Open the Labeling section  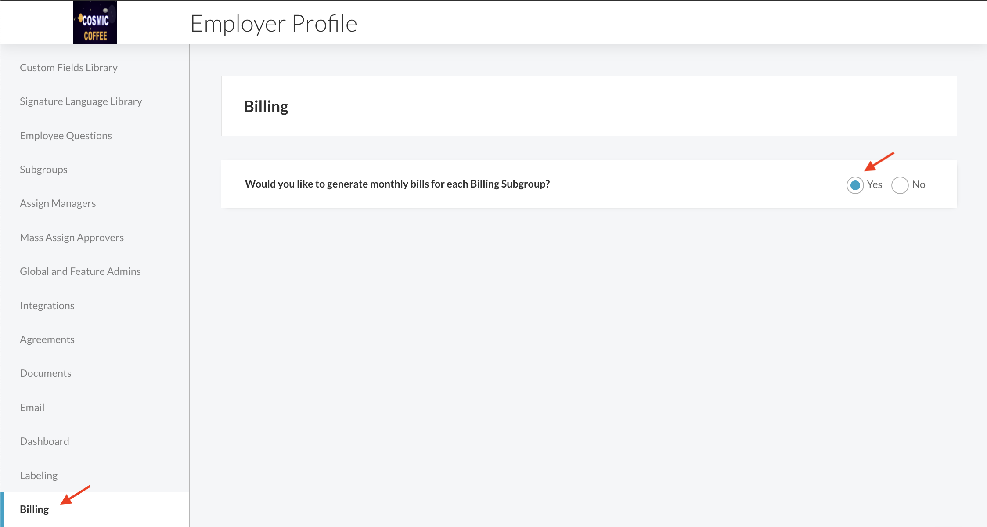click(39, 476)
